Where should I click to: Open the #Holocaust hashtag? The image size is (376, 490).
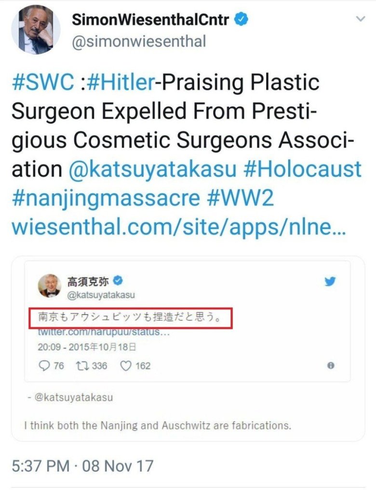click(x=302, y=169)
